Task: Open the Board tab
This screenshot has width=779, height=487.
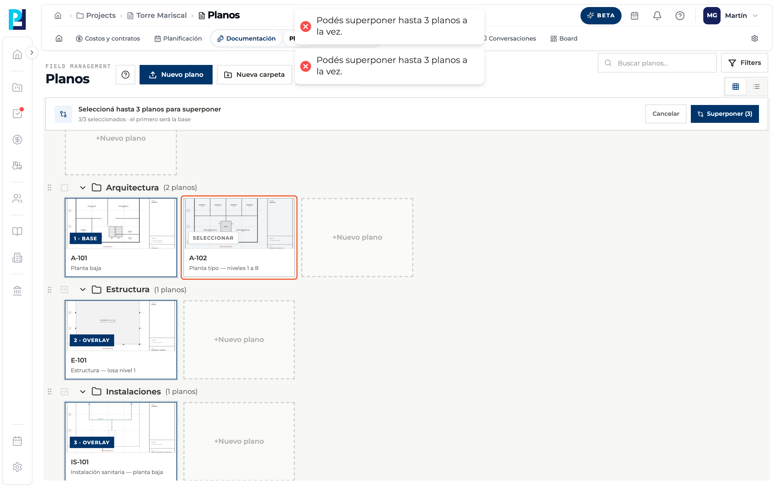Action: (564, 38)
